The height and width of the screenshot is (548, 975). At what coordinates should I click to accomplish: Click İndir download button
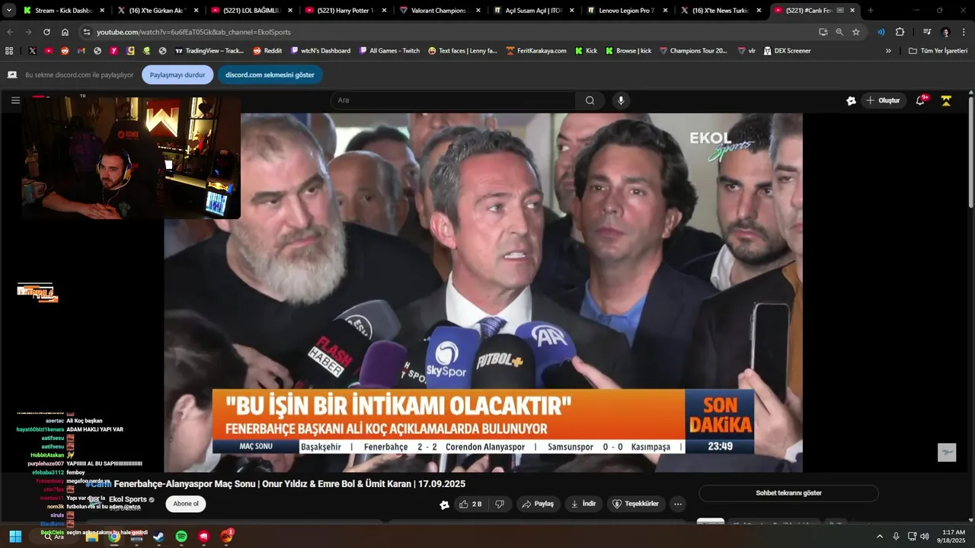pyautogui.click(x=584, y=504)
